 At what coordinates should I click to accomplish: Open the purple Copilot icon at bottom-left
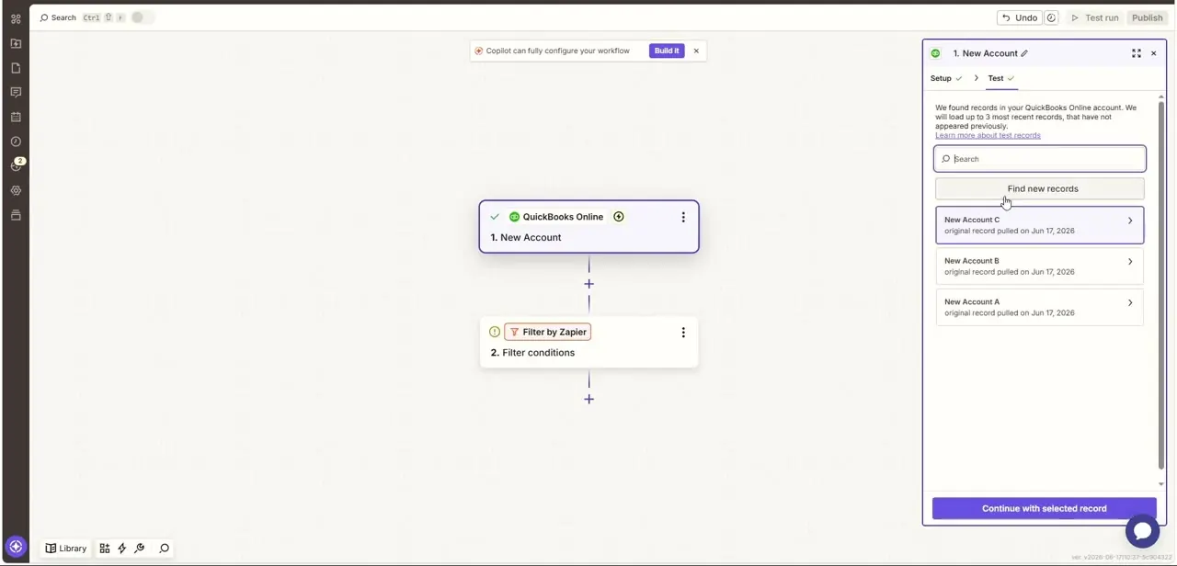[x=16, y=547]
